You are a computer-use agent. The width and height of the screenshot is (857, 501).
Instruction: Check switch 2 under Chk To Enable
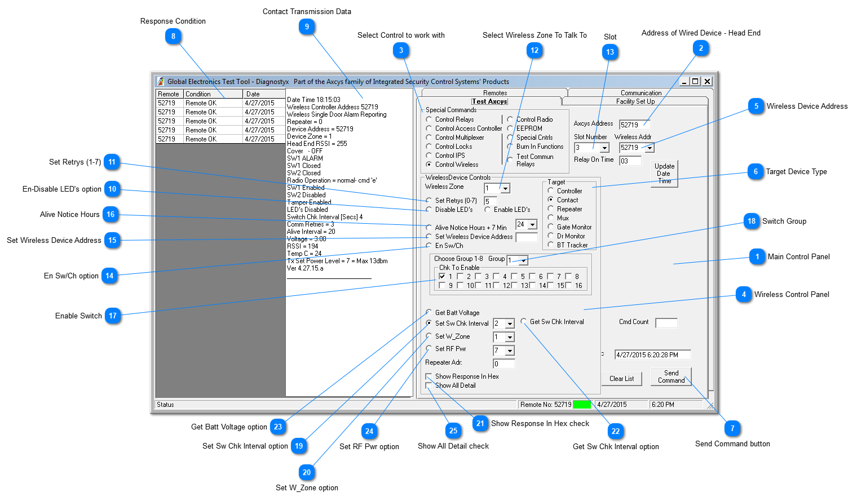coord(460,277)
